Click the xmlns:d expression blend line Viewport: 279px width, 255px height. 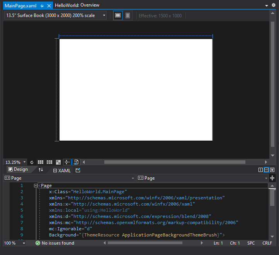(130, 216)
